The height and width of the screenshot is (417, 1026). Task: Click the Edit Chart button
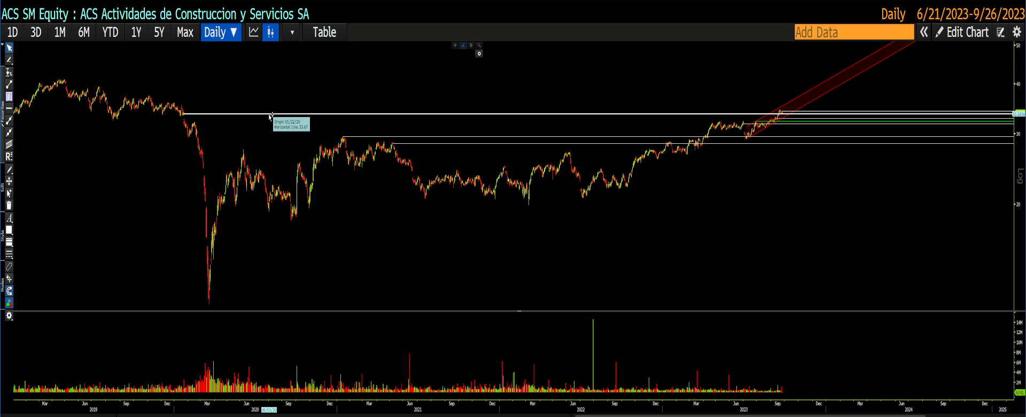tap(962, 32)
